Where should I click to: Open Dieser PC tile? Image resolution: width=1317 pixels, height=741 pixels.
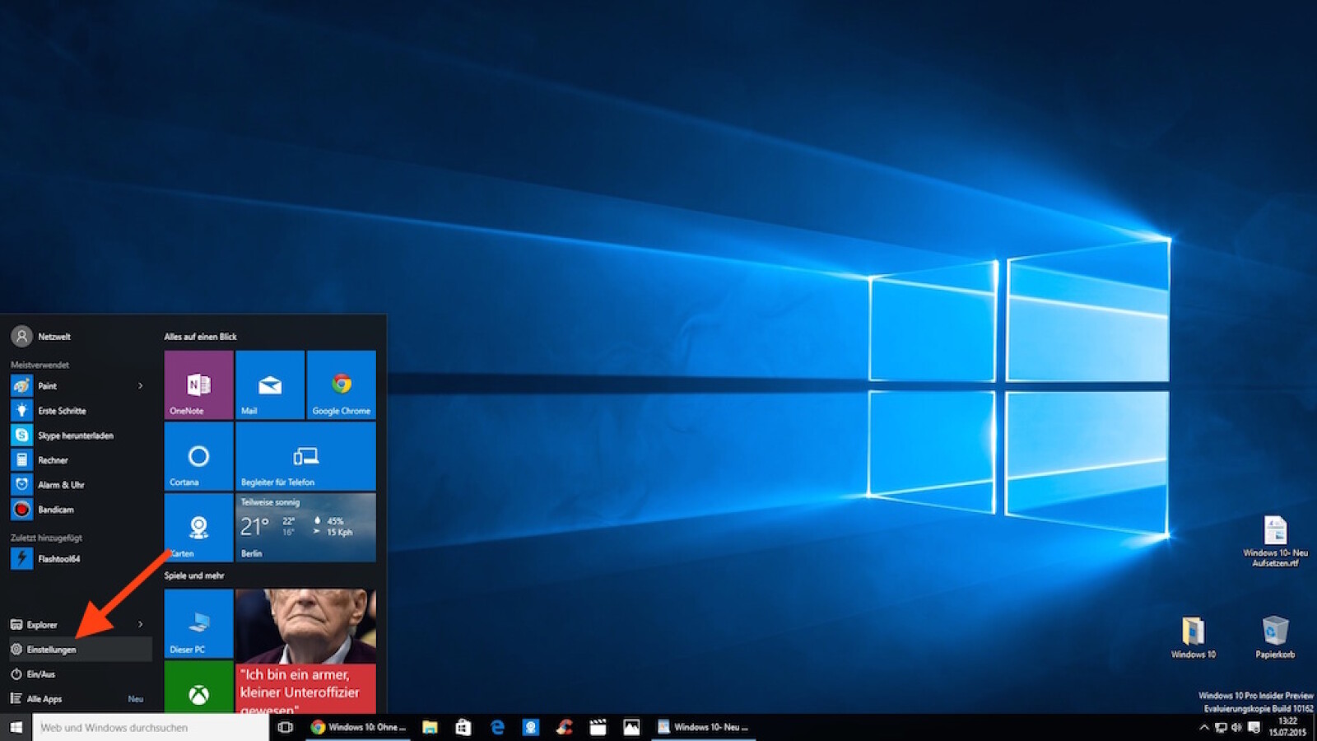(x=198, y=623)
